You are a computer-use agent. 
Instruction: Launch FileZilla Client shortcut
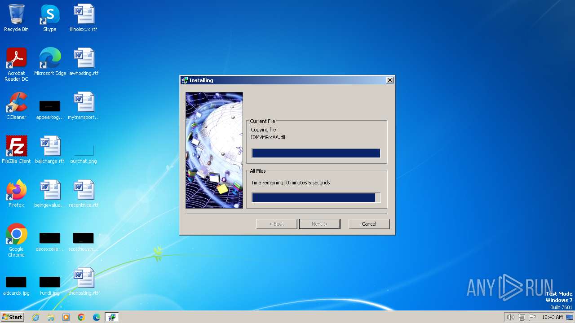[16, 150]
